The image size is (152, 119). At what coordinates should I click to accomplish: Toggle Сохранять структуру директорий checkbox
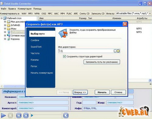pyautogui.click(x=64, y=56)
